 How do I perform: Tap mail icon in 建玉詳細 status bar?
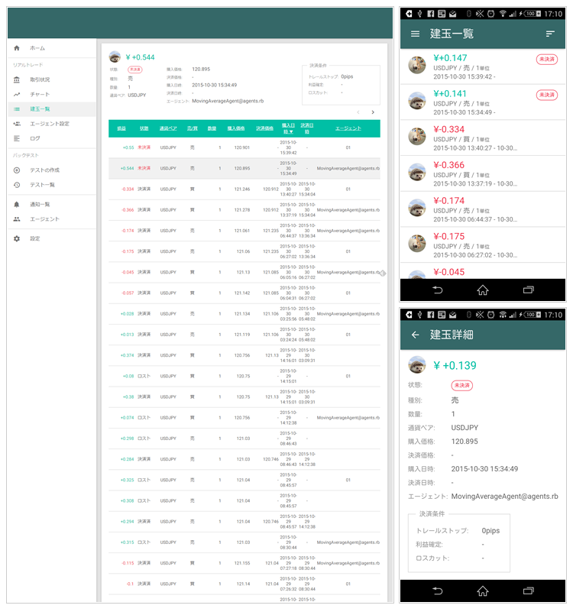(452, 315)
